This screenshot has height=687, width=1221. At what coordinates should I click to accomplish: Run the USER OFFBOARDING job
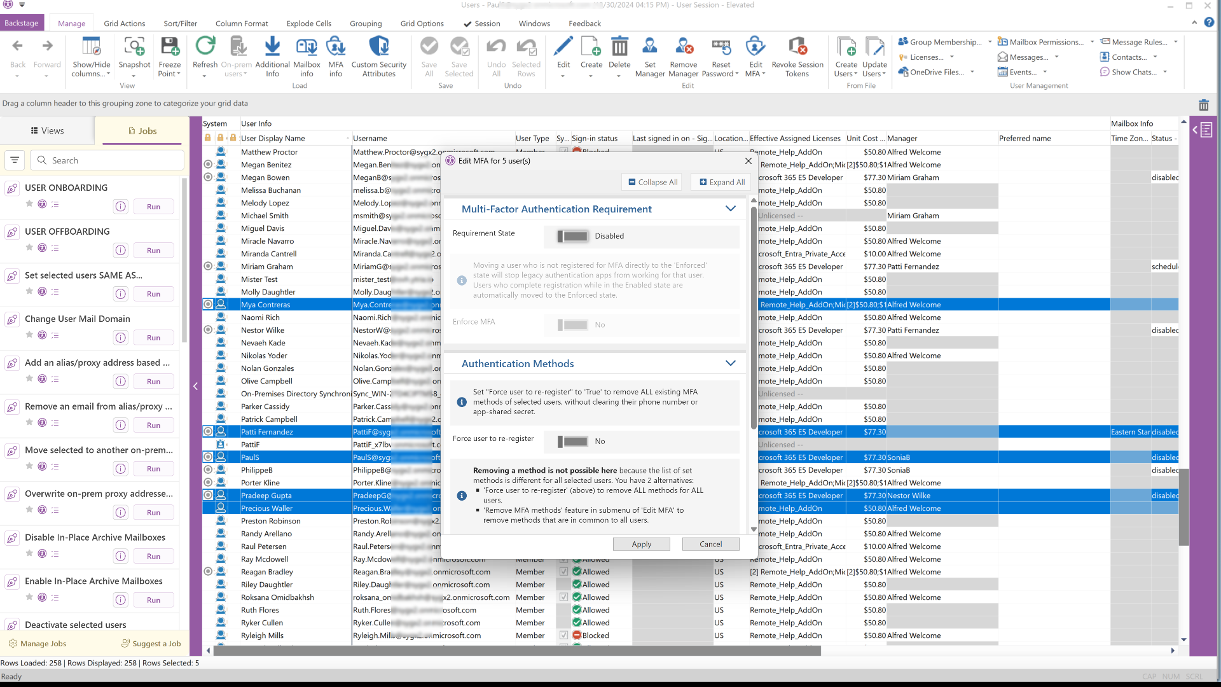coord(153,251)
